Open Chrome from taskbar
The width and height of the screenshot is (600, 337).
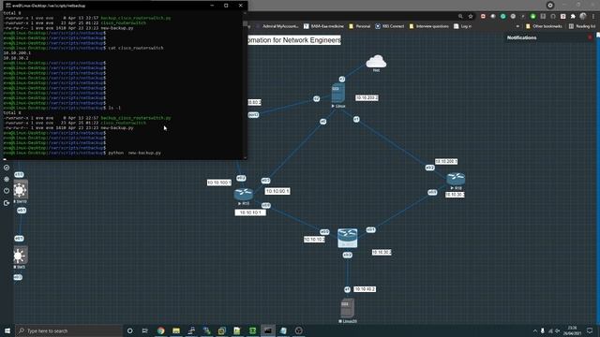160,330
